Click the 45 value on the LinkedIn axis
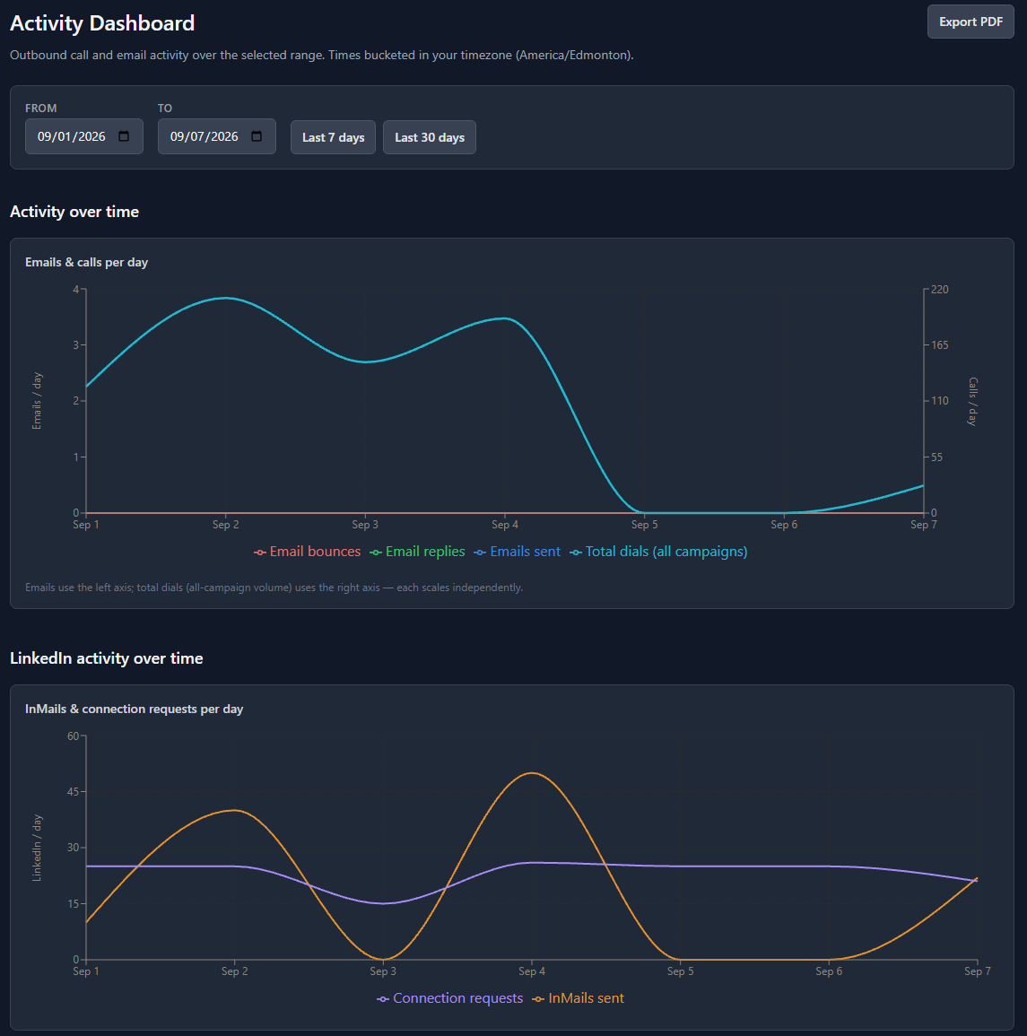This screenshot has height=1036, width=1027. click(x=73, y=791)
